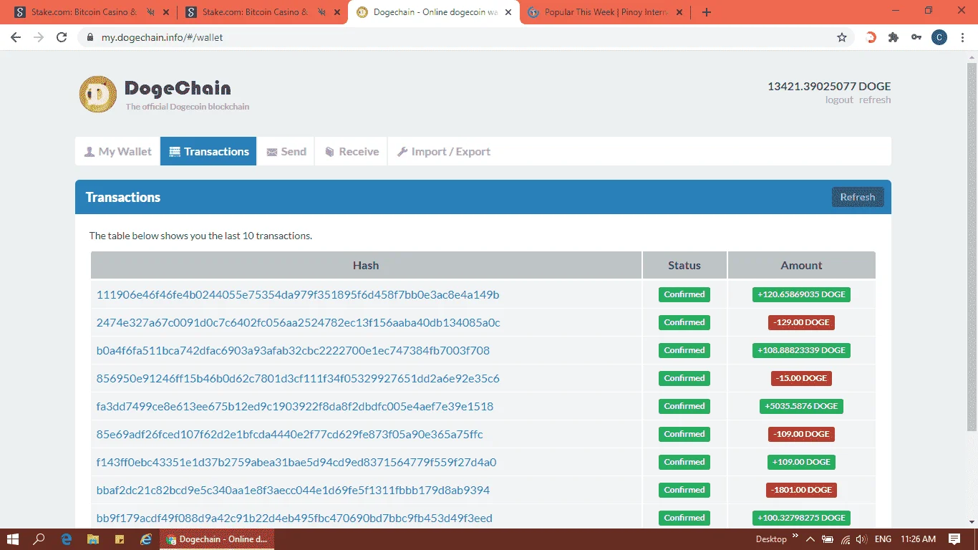Click the ENG language indicator in the taskbar
Viewport: 978px width, 550px height.
[883, 539]
